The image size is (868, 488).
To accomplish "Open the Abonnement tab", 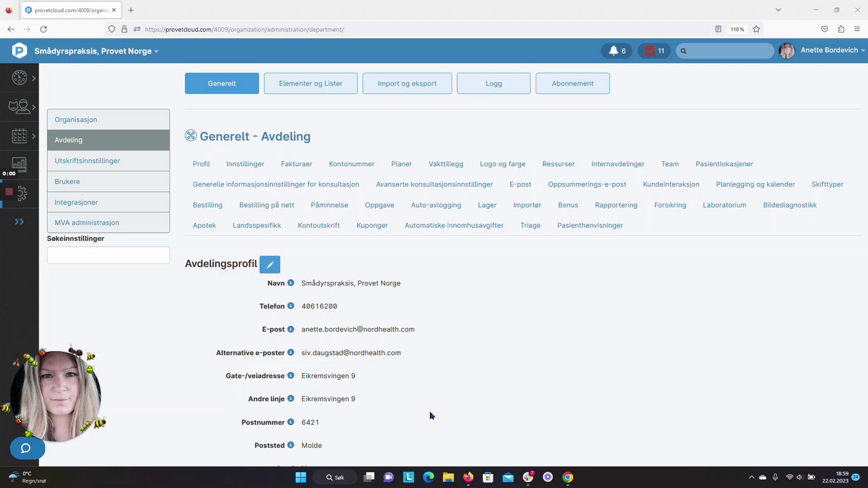I will [572, 83].
